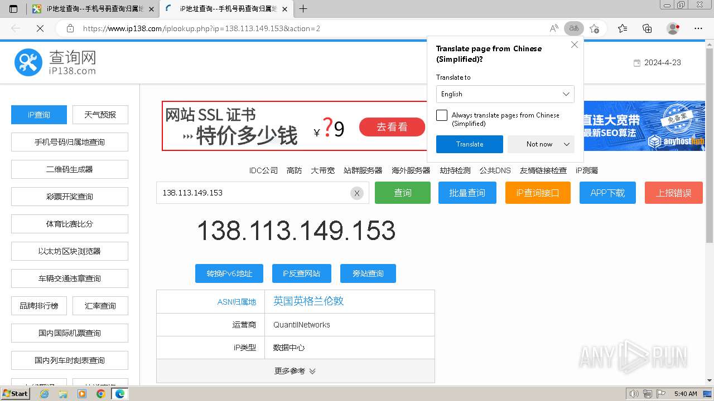Viewport: 714px width, 401px height.
Task: Click the red 上报错误 button
Action: [673, 193]
